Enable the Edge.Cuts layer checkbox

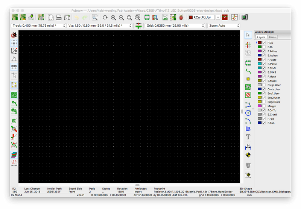(x=264, y=102)
